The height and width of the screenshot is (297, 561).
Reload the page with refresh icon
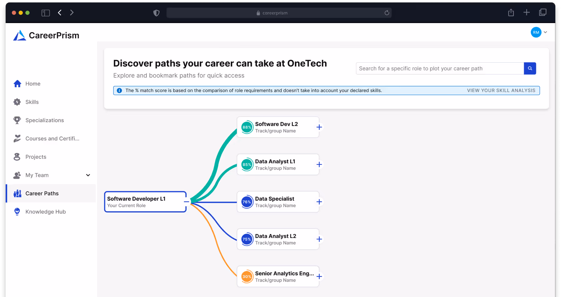(387, 13)
